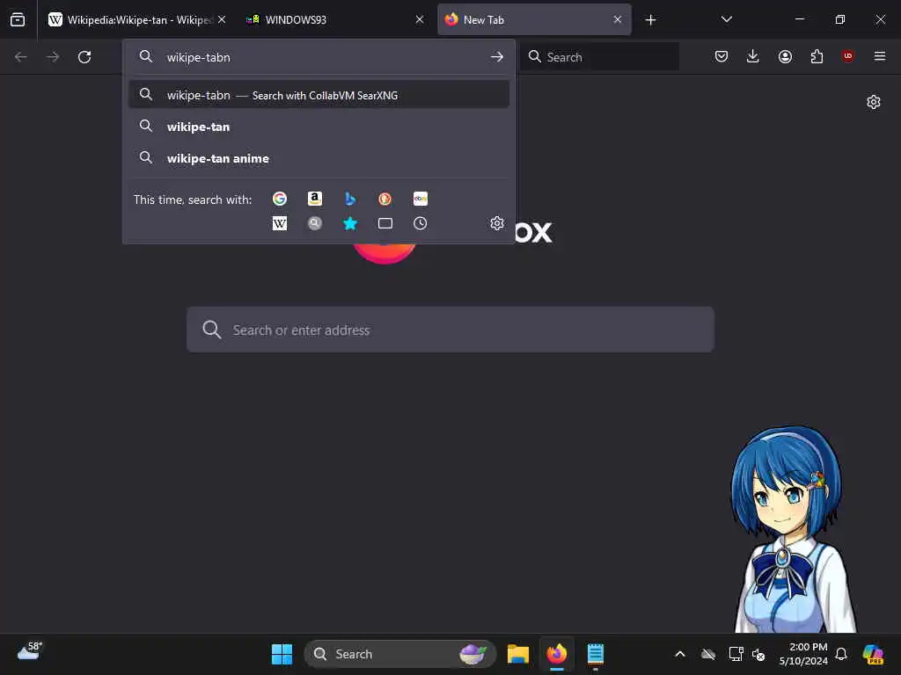Open the Extensions panel
The image size is (901, 675).
click(x=817, y=56)
